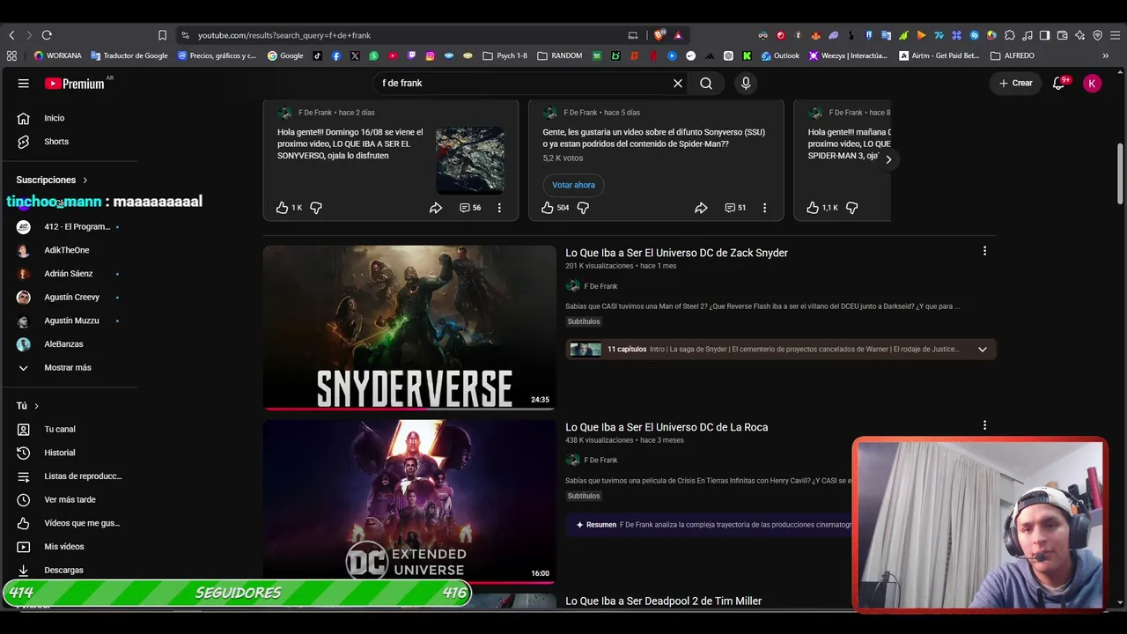Open Agustín Creevy channel in subscriptions
1127x634 pixels.
point(70,298)
